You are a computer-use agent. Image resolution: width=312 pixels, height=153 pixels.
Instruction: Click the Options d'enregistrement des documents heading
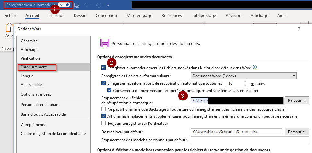[x=134, y=57]
